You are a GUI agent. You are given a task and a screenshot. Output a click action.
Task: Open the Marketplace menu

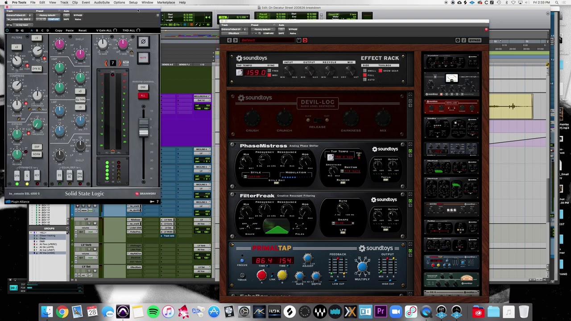pyautogui.click(x=166, y=3)
